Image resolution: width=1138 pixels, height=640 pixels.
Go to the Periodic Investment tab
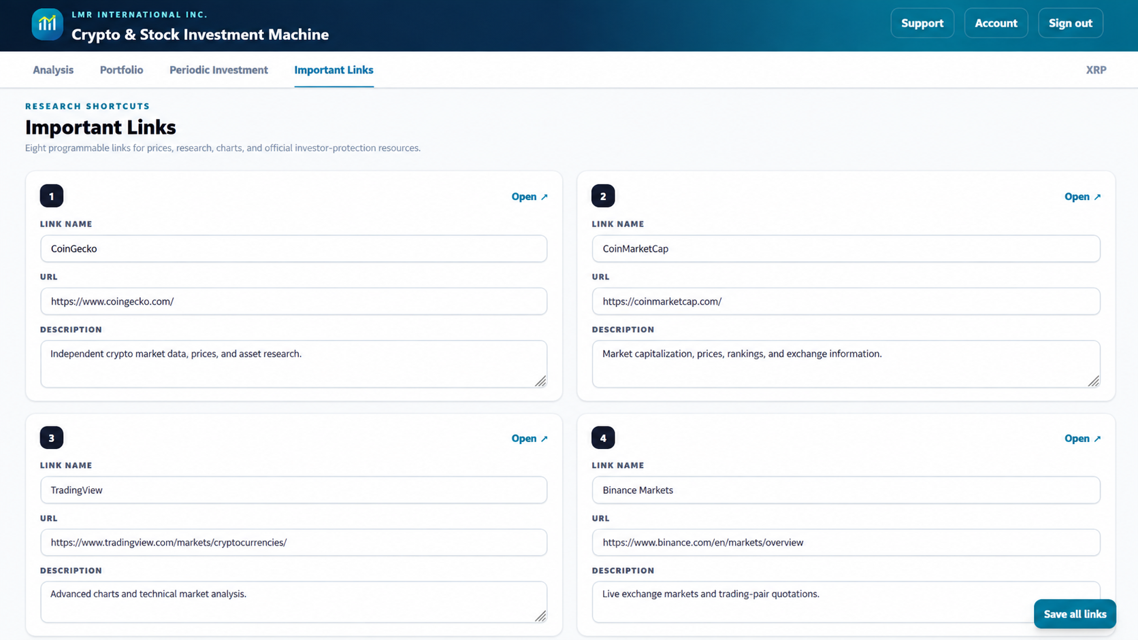coord(218,69)
